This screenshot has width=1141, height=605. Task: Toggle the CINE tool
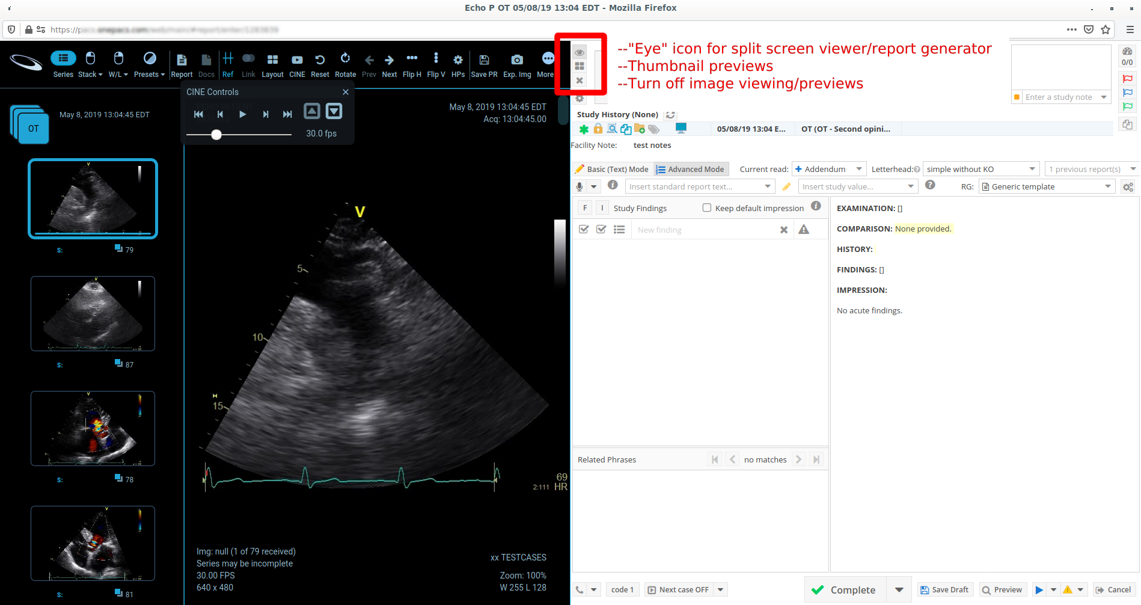pyautogui.click(x=297, y=64)
